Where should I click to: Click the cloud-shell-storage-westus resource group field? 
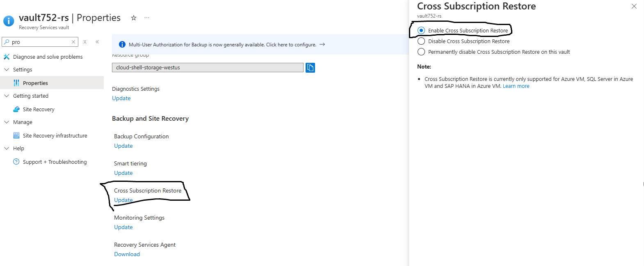[208, 67]
